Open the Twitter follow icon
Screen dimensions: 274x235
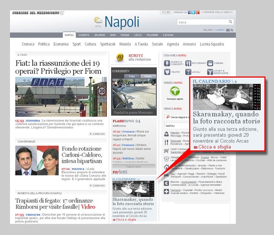click(194, 12)
